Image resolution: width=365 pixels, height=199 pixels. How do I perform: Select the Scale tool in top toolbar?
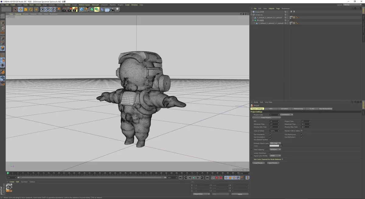pyautogui.click(x=26, y=9)
